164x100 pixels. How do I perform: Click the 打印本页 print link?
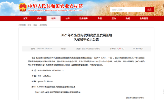tap(139, 49)
